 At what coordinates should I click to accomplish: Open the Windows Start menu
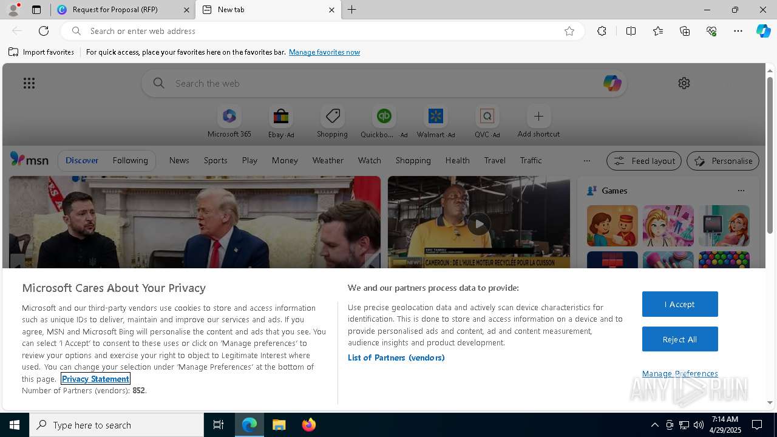[15, 425]
